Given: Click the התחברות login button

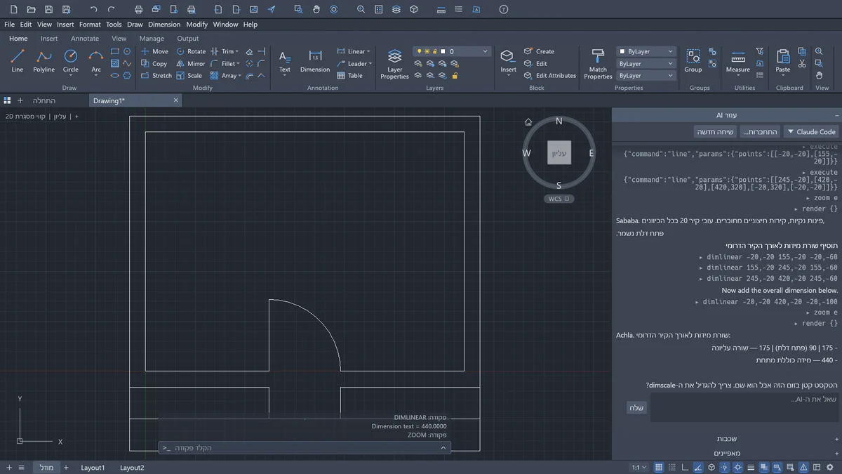Looking at the screenshot, I should pyautogui.click(x=761, y=131).
